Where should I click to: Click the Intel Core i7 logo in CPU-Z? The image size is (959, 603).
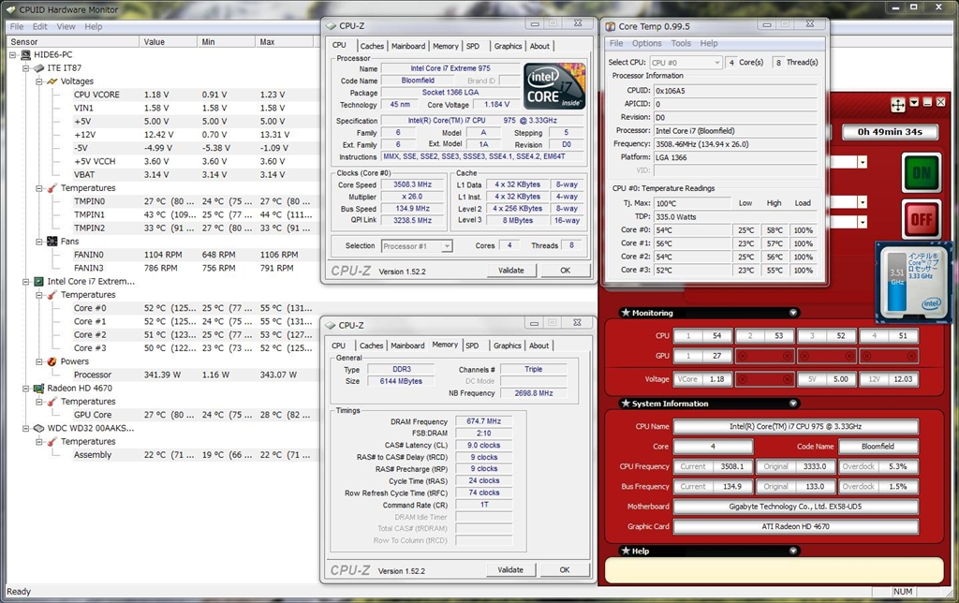tap(554, 87)
